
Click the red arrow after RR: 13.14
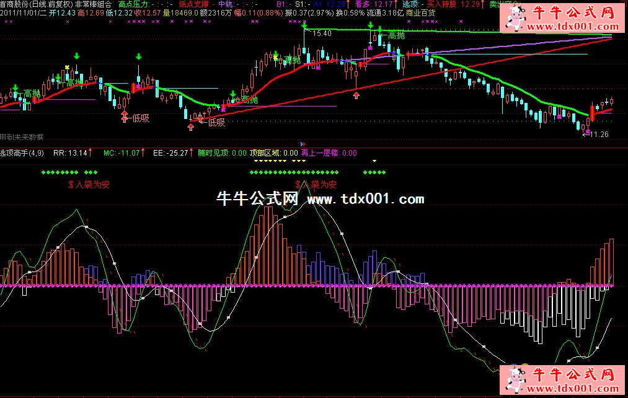(91, 153)
